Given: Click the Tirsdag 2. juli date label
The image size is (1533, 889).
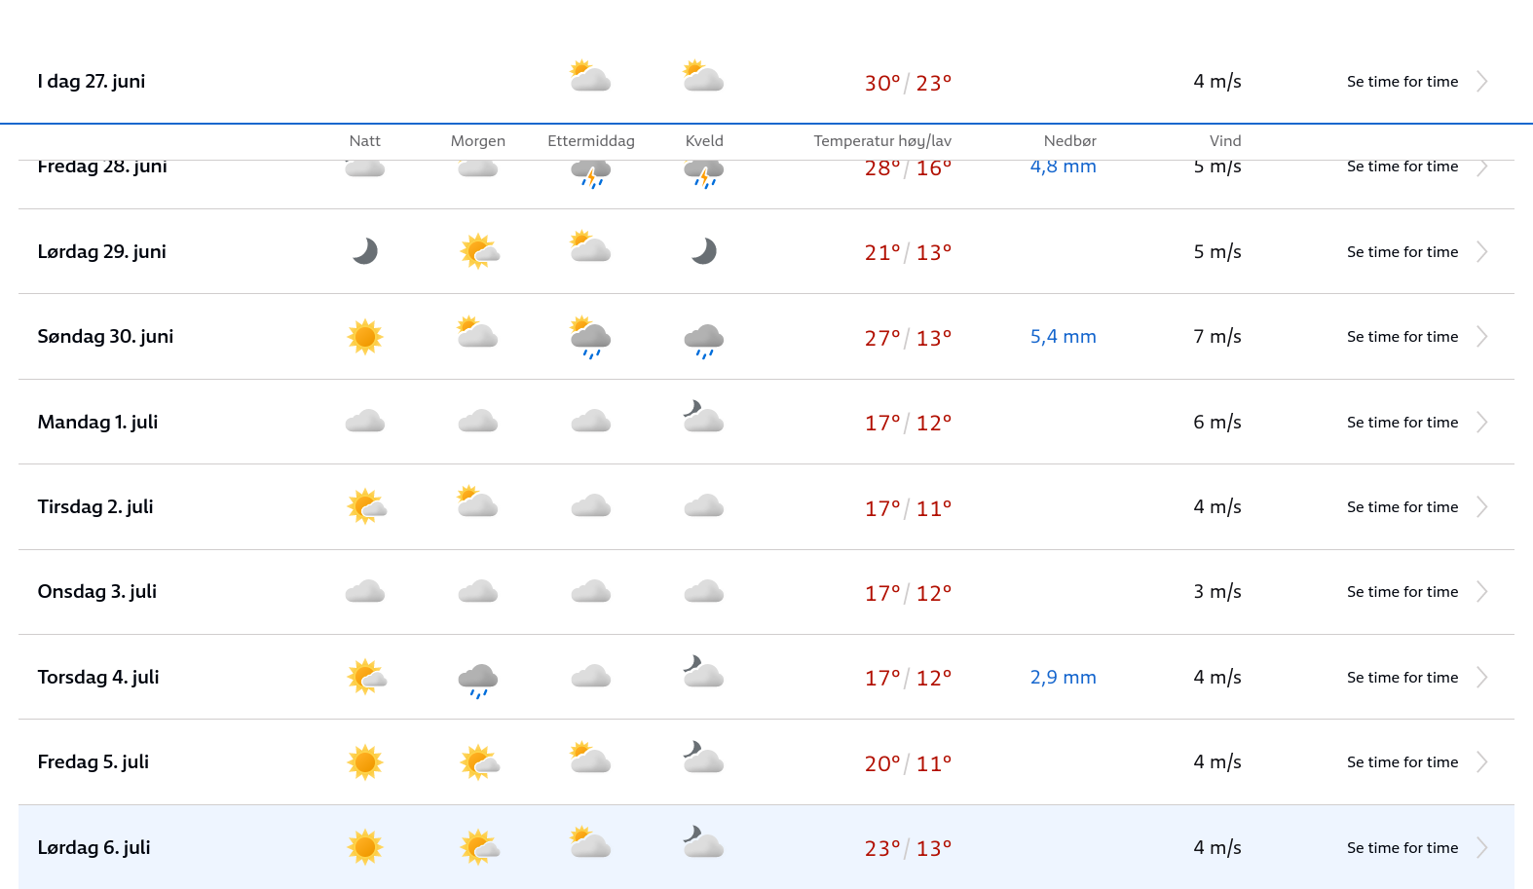Looking at the screenshot, I should point(95,507).
